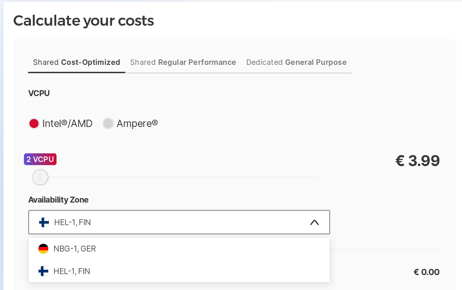The height and width of the screenshot is (290, 462).
Task: Select the Intel®/AMD radio button
Action: click(34, 123)
